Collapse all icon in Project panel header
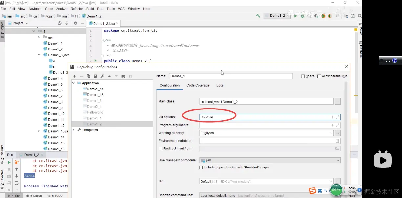The image size is (402, 198). coord(67,23)
